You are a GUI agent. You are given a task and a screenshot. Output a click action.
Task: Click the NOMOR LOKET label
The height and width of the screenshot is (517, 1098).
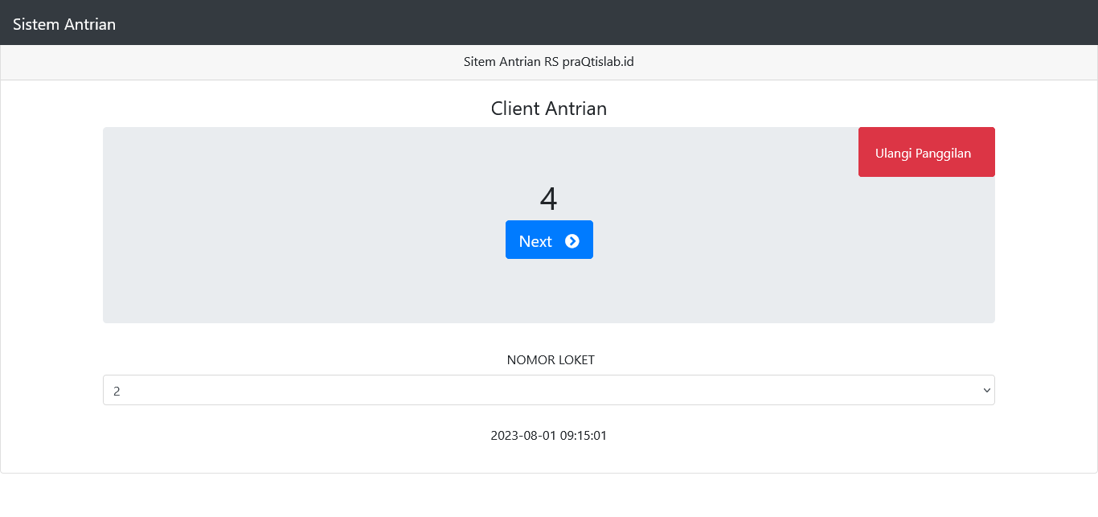pyautogui.click(x=551, y=360)
